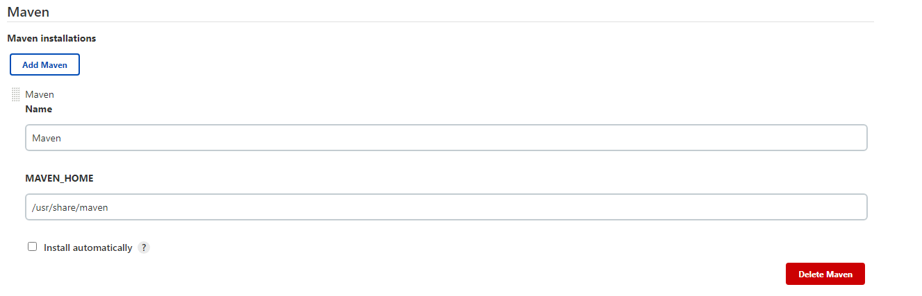Enable the Install automatically checkbox

tap(32, 247)
